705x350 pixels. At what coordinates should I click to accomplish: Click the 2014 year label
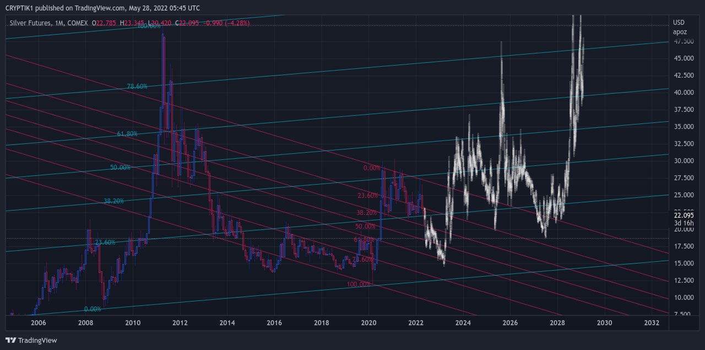coord(227,322)
